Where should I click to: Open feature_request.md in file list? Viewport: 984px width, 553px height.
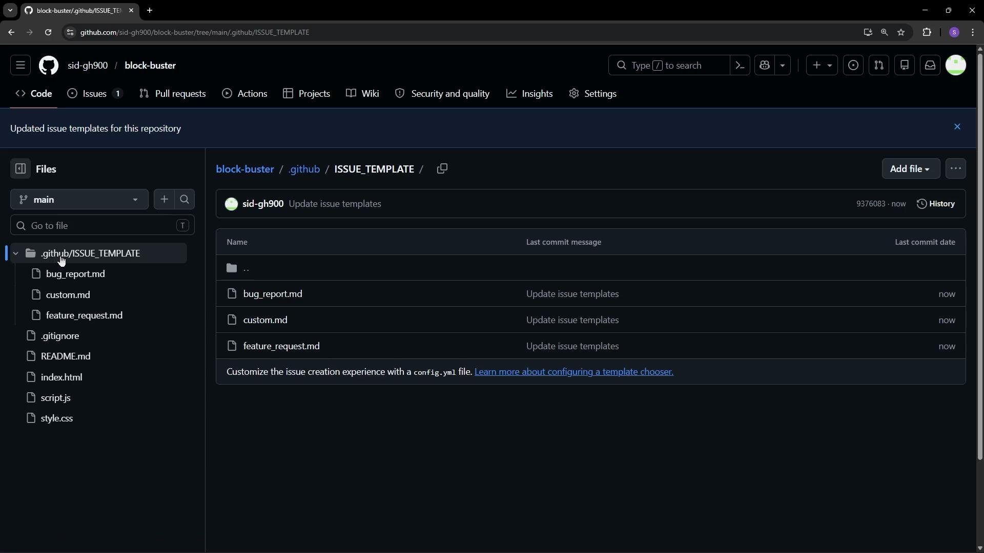point(281,346)
